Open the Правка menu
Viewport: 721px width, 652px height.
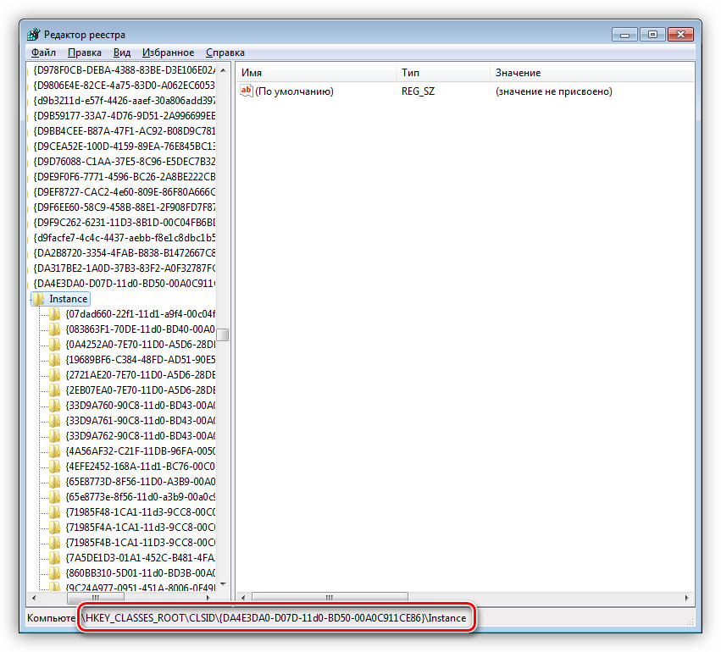85,52
